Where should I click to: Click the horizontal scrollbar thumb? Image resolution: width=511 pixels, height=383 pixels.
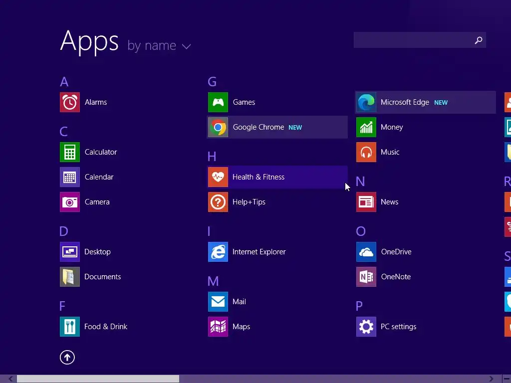(98, 379)
